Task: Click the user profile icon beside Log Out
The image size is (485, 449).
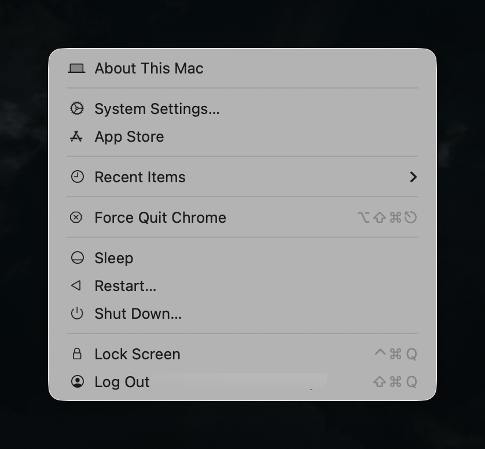Action: click(x=77, y=382)
